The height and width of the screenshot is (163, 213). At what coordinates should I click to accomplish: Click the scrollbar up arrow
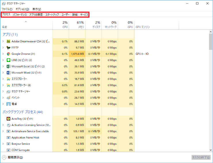[x=211, y=32]
